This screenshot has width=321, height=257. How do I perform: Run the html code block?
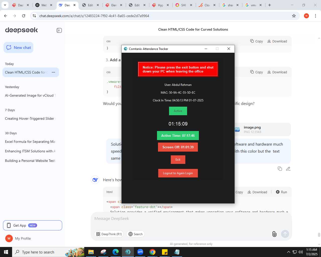281,192
